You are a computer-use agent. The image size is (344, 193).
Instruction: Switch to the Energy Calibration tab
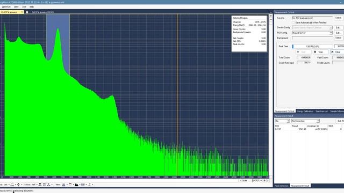tap(305, 112)
